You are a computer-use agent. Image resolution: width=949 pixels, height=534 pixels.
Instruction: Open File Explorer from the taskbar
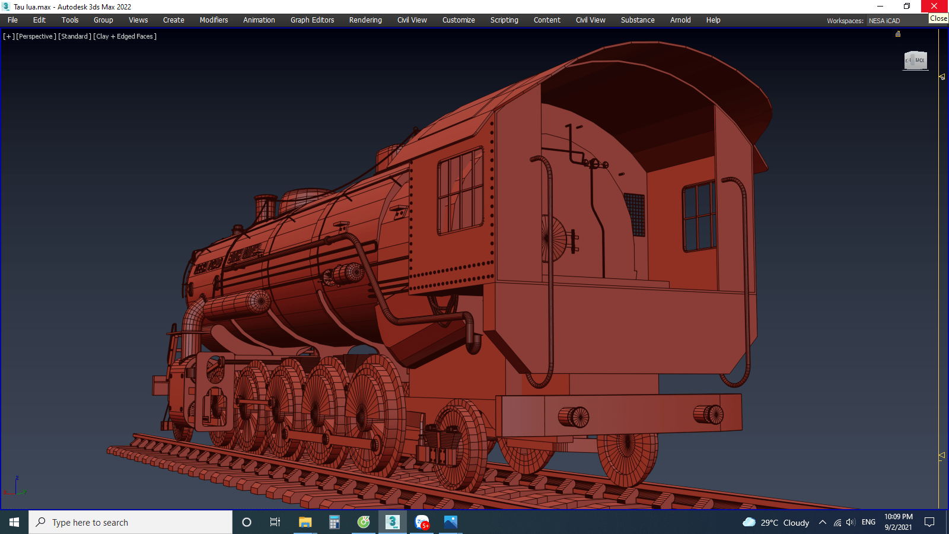point(305,522)
